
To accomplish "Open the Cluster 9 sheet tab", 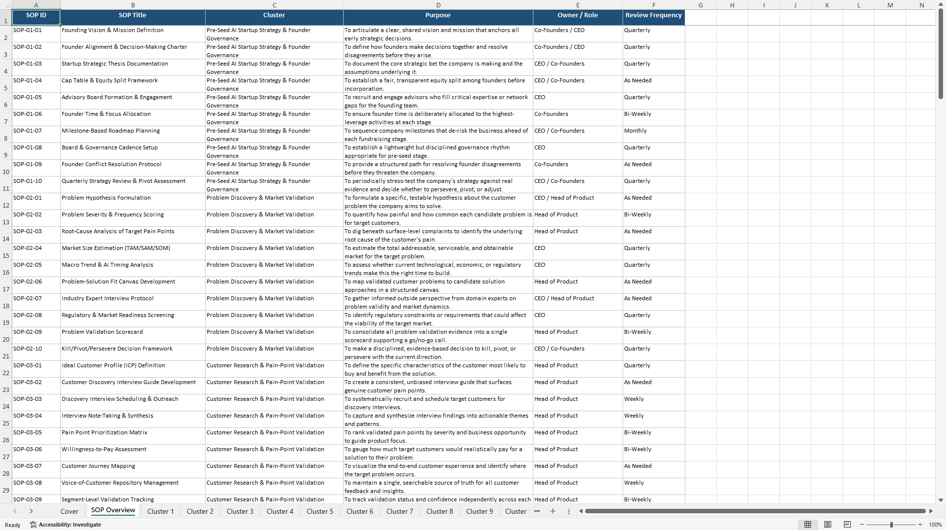I will (x=480, y=511).
